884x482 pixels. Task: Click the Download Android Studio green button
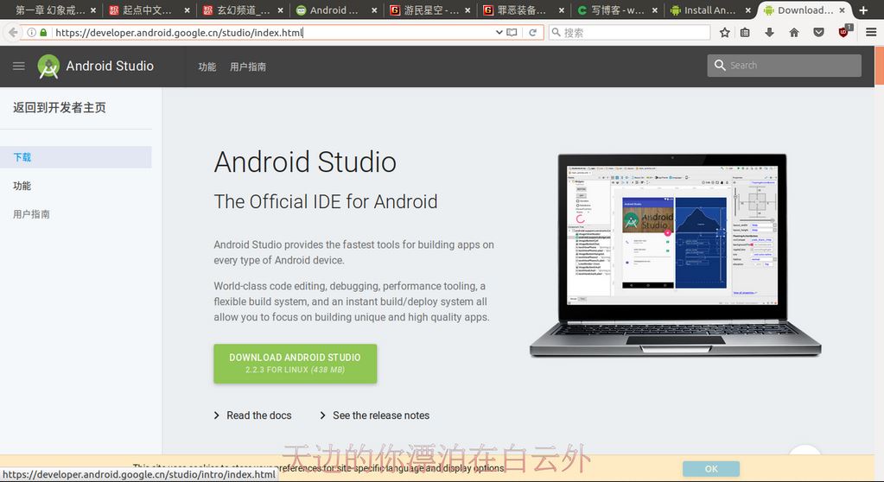295,364
